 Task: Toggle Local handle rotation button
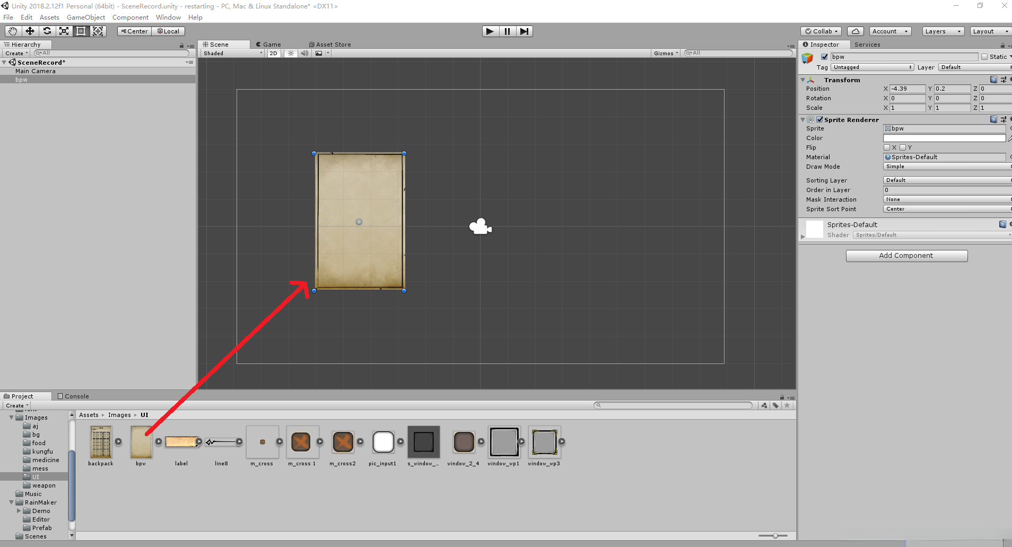pos(168,31)
